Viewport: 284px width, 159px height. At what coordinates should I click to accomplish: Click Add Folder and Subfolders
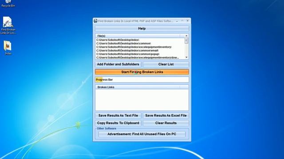point(118,64)
